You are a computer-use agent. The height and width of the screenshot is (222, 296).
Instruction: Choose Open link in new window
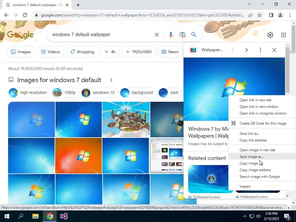pyautogui.click(x=262, y=107)
